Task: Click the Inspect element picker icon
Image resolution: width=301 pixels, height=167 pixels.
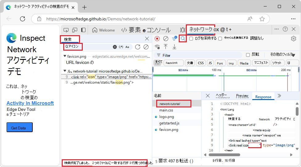Action: pos(66,30)
